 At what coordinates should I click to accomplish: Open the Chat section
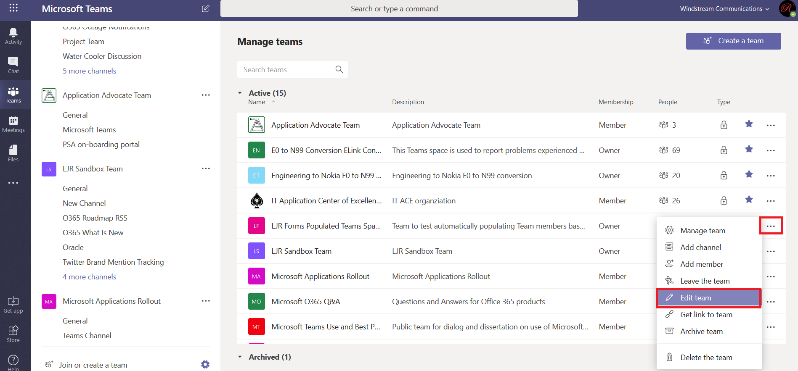pyautogui.click(x=13, y=65)
